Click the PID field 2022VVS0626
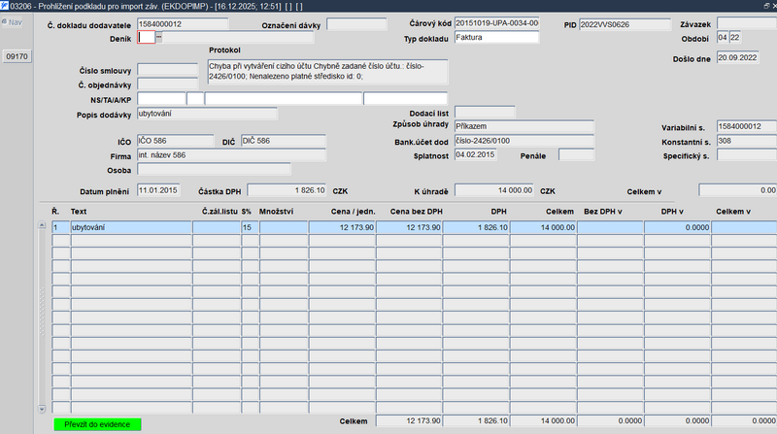Image resolution: width=777 pixels, height=434 pixels. (625, 24)
